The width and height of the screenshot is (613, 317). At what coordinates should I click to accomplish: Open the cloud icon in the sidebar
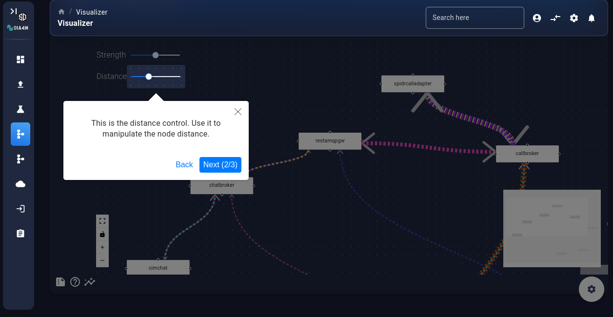click(20, 184)
